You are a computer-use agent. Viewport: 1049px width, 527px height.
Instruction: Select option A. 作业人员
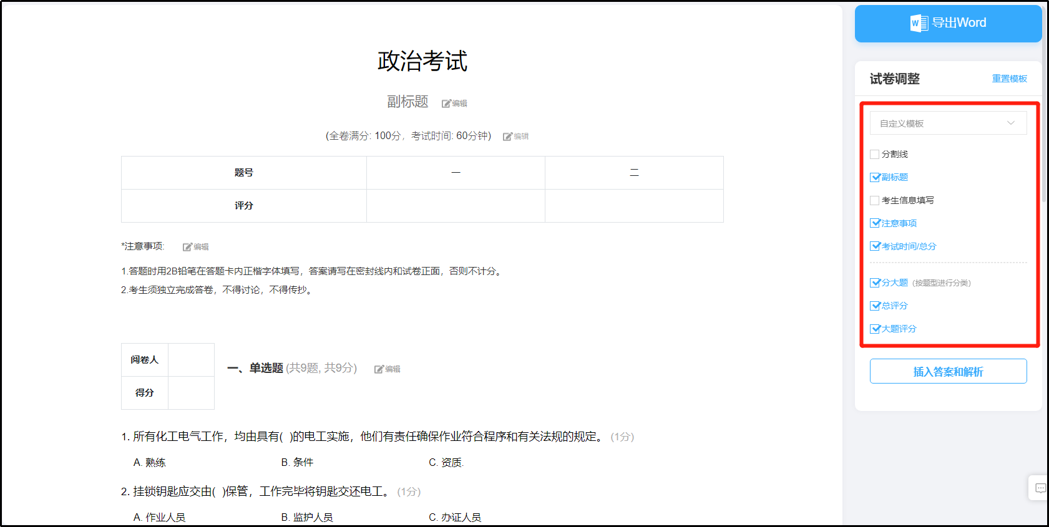coord(159,517)
